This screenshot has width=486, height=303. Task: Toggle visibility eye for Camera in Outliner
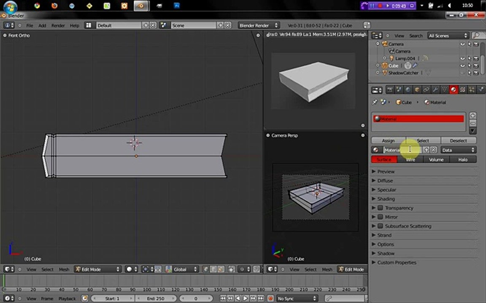pyautogui.click(x=462, y=44)
